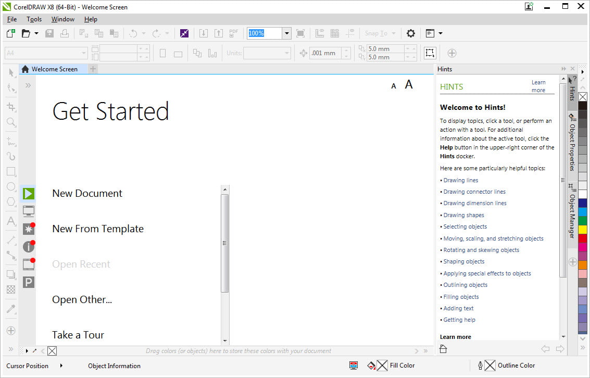Select the Zoom magnifier tool
The width and height of the screenshot is (590, 378).
(x=11, y=122)
